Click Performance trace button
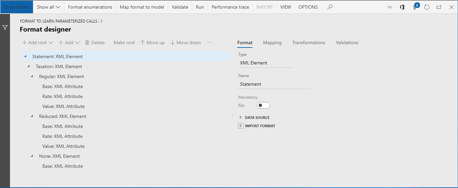This screenshot has height=188, width=458. pyautogui.click(x=230, y=7)
